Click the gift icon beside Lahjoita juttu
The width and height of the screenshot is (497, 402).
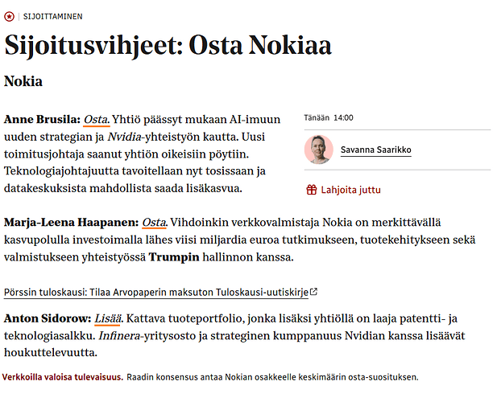pyautogui.click(x=311, y=190)
